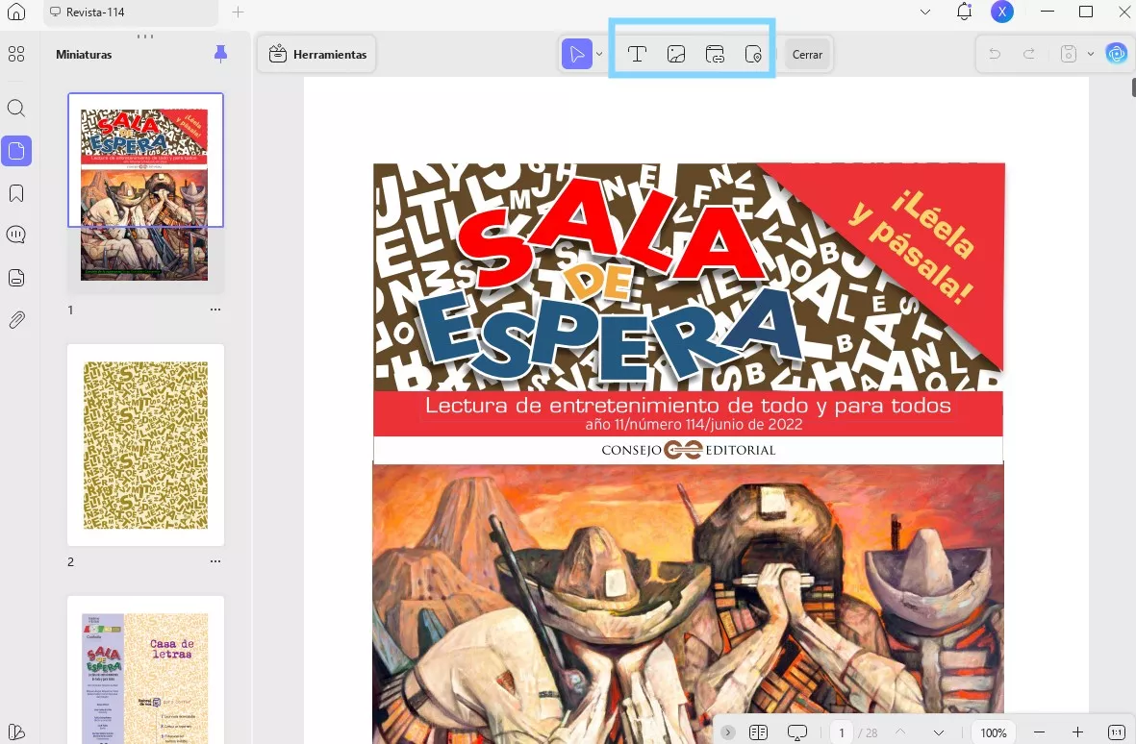1136x744 pixels.
Task: Select the add Image tool
Action: pyautogui.click(x=676, y=54)
